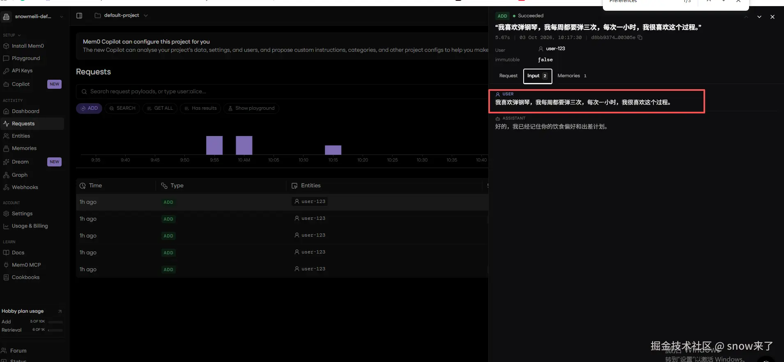Toggle the GET ALL filter
The image size is (784, 362).
point(160,108)
